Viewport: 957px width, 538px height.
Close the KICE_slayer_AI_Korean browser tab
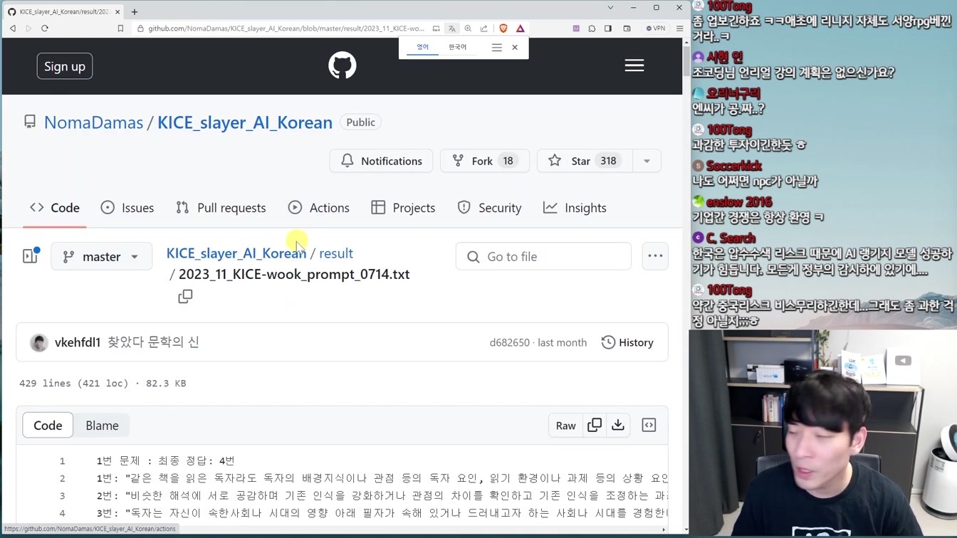[117, 11]
